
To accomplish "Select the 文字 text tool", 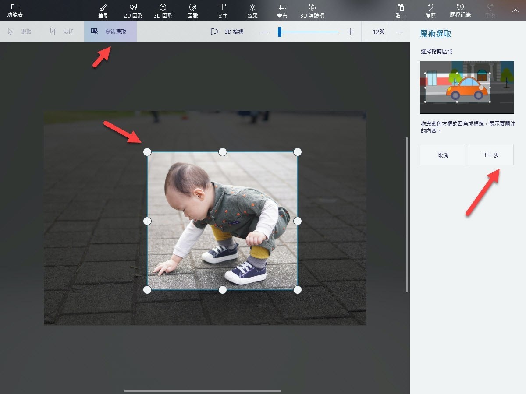I will tap(223, 11).
